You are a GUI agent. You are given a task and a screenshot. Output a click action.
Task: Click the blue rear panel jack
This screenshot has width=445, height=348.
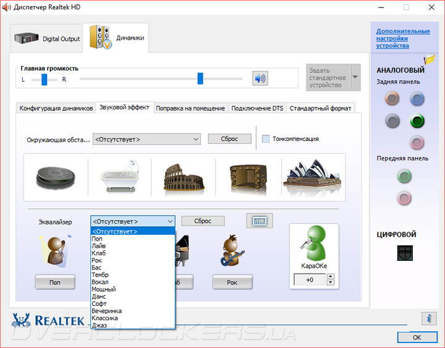(417, 99)
